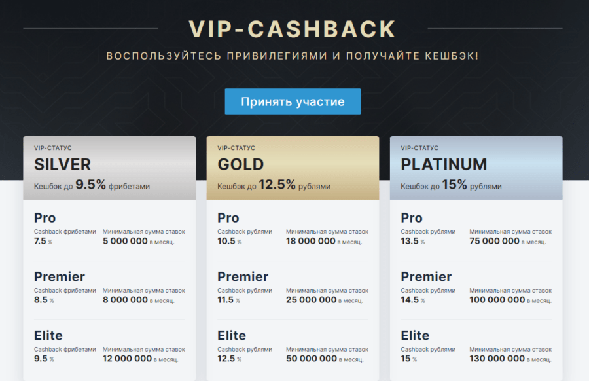Image resolution: width=589 pixels, height=381 pixels.
Task: Click the Принять участие button
Action: coord(293,101)
